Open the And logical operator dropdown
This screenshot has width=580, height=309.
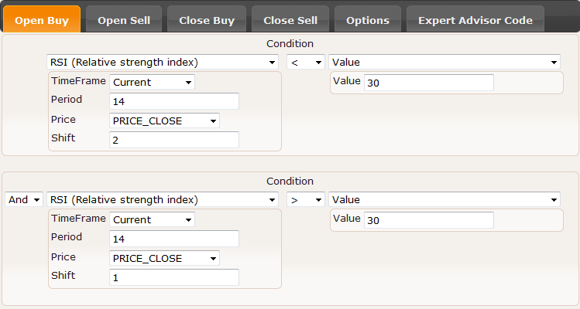(24, 199)
